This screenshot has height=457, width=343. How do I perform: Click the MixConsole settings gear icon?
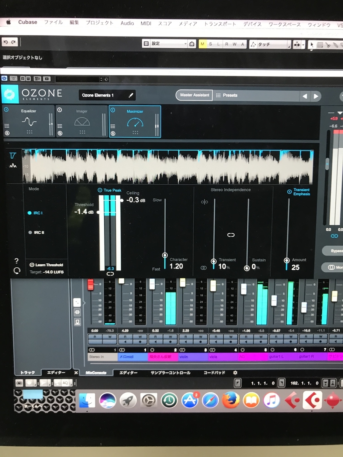(235, 372)
